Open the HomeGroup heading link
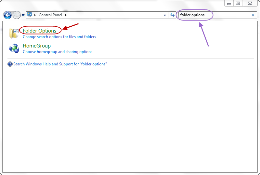 coord(37,46)
